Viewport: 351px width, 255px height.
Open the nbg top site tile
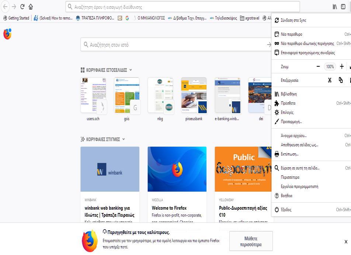coord(160,99)
